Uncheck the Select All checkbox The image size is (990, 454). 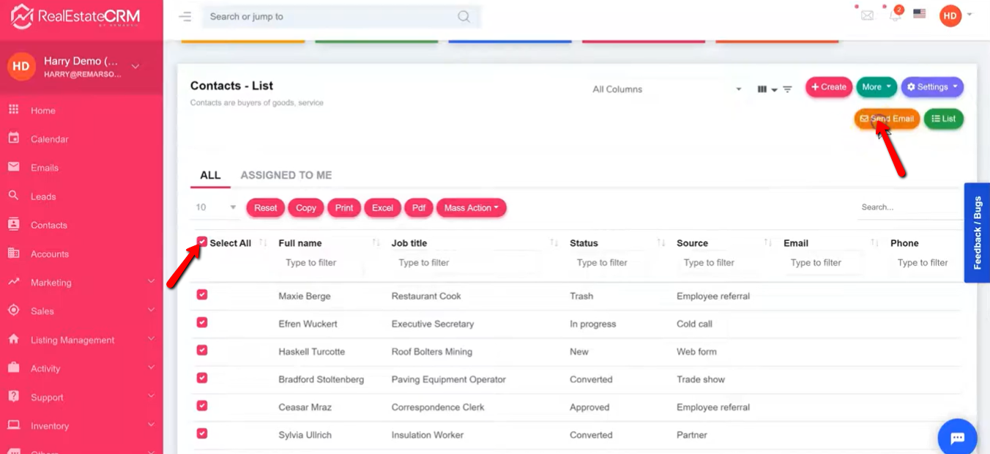coord(202,242)
